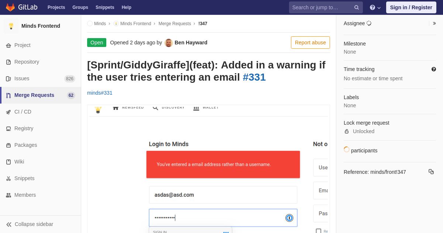Click the Unlocked padlock icon
This screenshot has width=443, height=233.
[346, 131]
